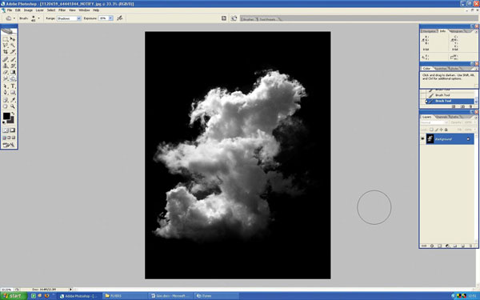This screenshot has width=480, height=300.
Task: Select the Shape tool
Action: coord(13,93)
